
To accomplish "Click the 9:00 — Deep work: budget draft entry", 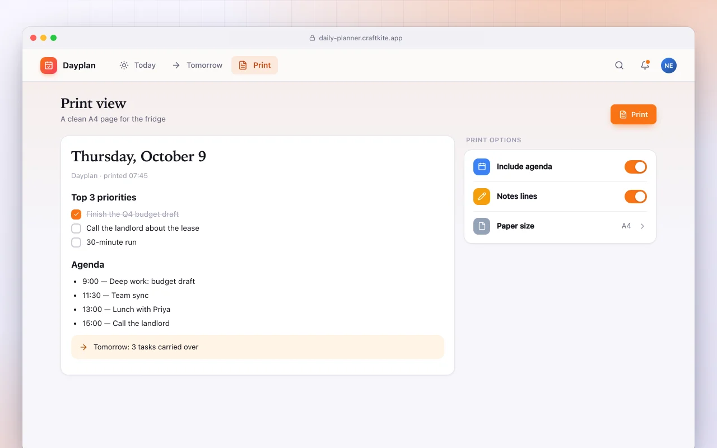I will pyautogui.click(x=138, y=282).
